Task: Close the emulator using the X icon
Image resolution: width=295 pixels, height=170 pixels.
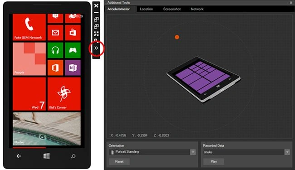Action: tap(96, 5)
